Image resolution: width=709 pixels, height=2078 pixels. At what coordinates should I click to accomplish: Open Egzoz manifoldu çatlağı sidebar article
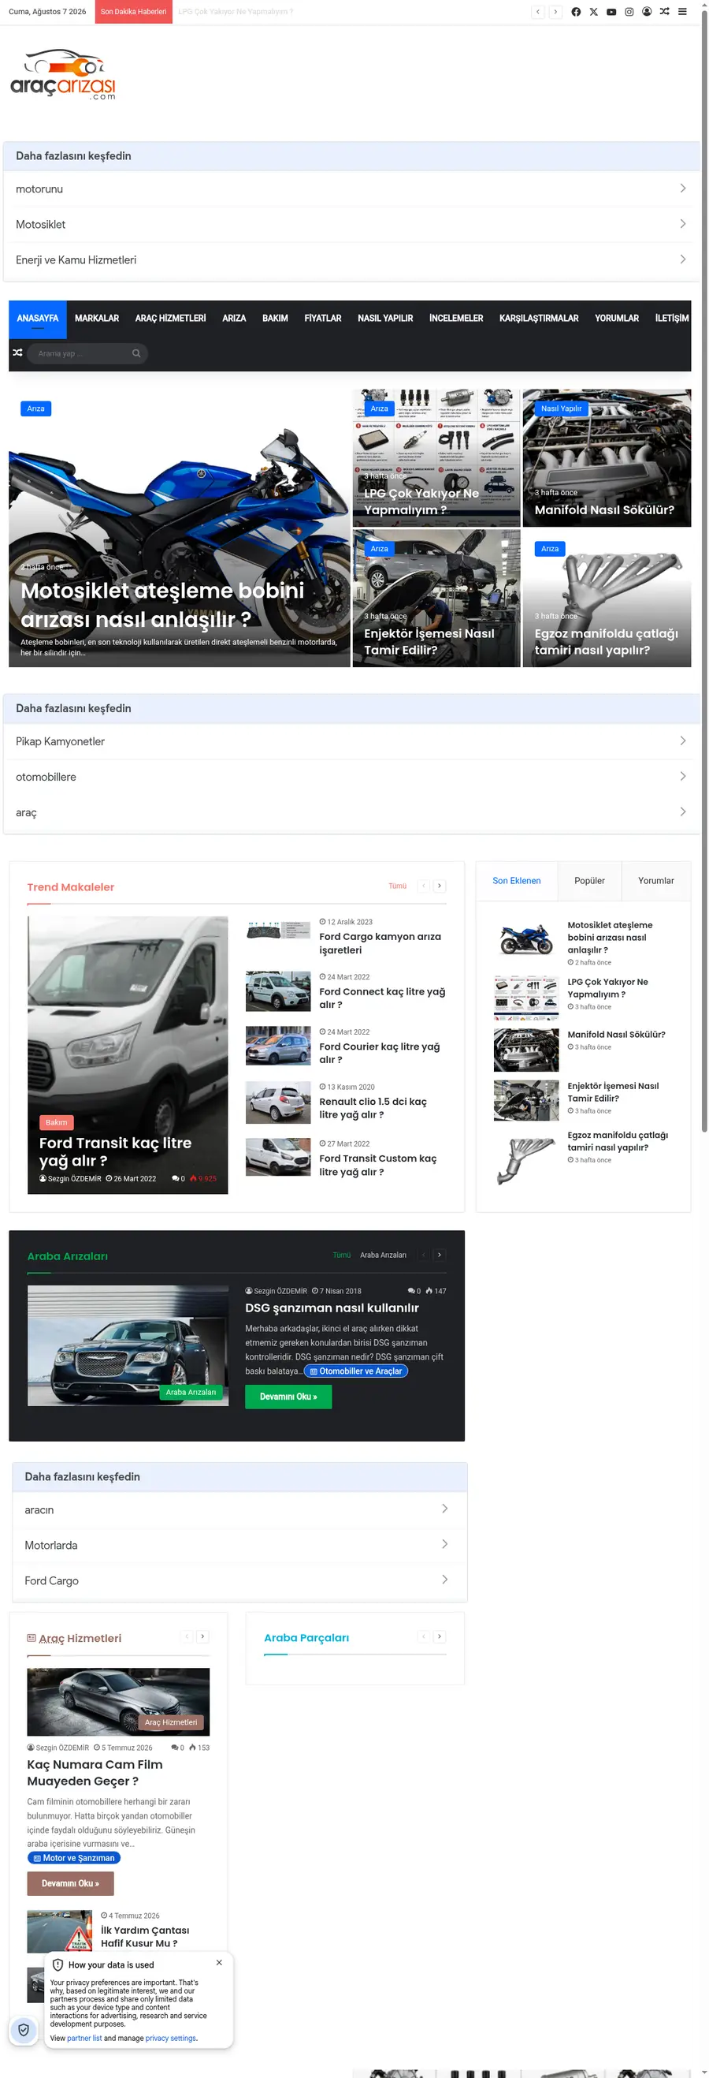617,1140
